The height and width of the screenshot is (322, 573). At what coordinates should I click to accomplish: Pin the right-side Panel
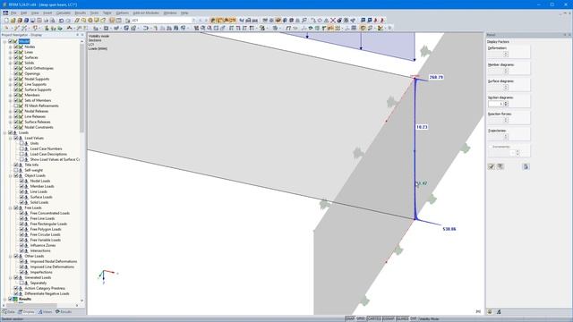(x=565, y=35)
